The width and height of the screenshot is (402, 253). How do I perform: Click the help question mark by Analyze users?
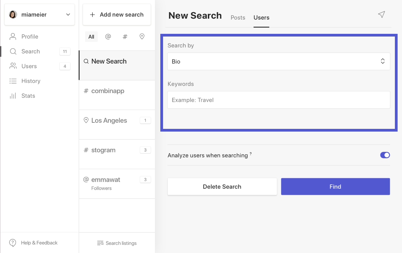pos(251,154)
